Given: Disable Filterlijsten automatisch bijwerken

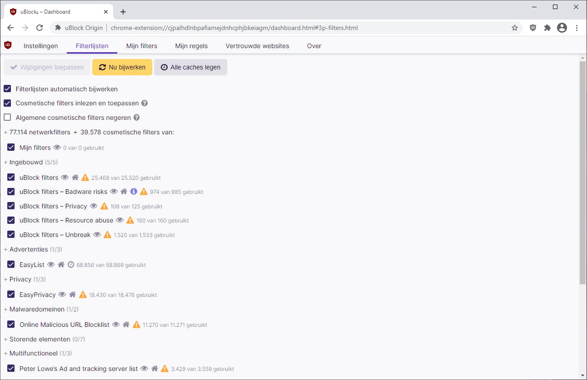Looking at the screenshot, I should tap(7, 89).
